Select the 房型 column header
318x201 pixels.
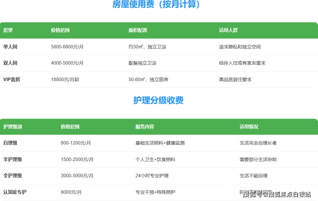tap(8, 30)
